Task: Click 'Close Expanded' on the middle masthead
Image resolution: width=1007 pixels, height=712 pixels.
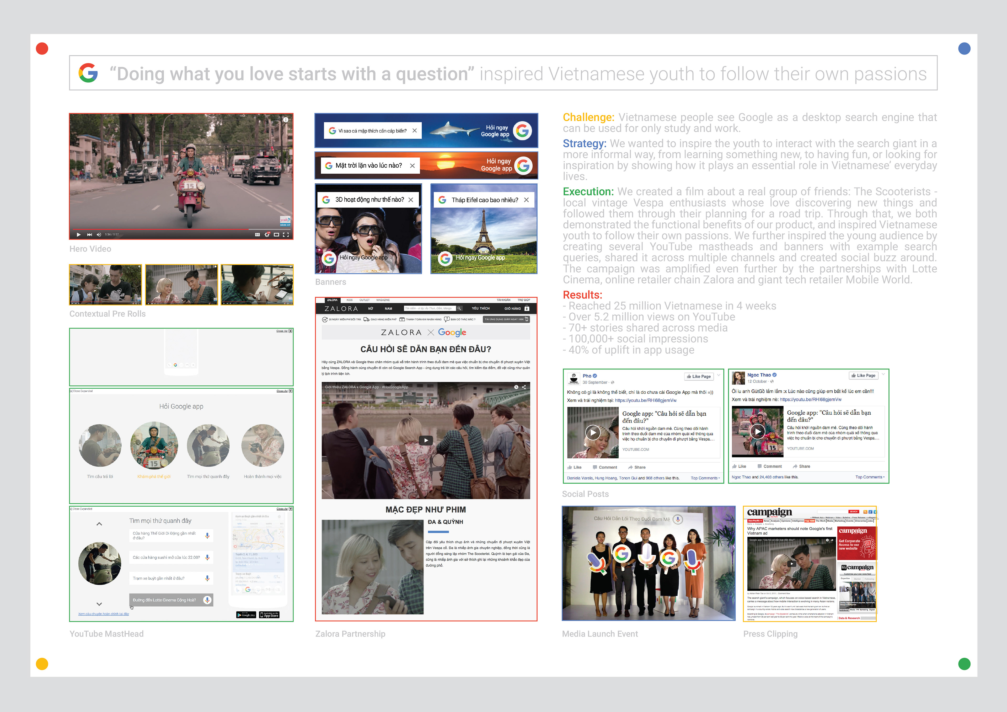Action: tap(82, 391)
